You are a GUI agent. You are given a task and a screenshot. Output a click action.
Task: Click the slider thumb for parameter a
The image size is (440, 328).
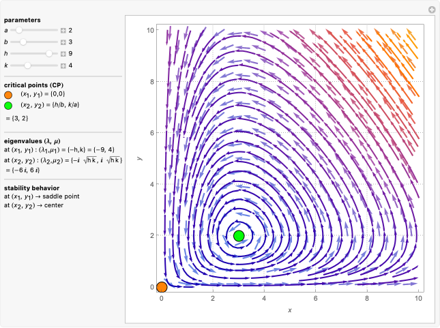tap(19, 31)
